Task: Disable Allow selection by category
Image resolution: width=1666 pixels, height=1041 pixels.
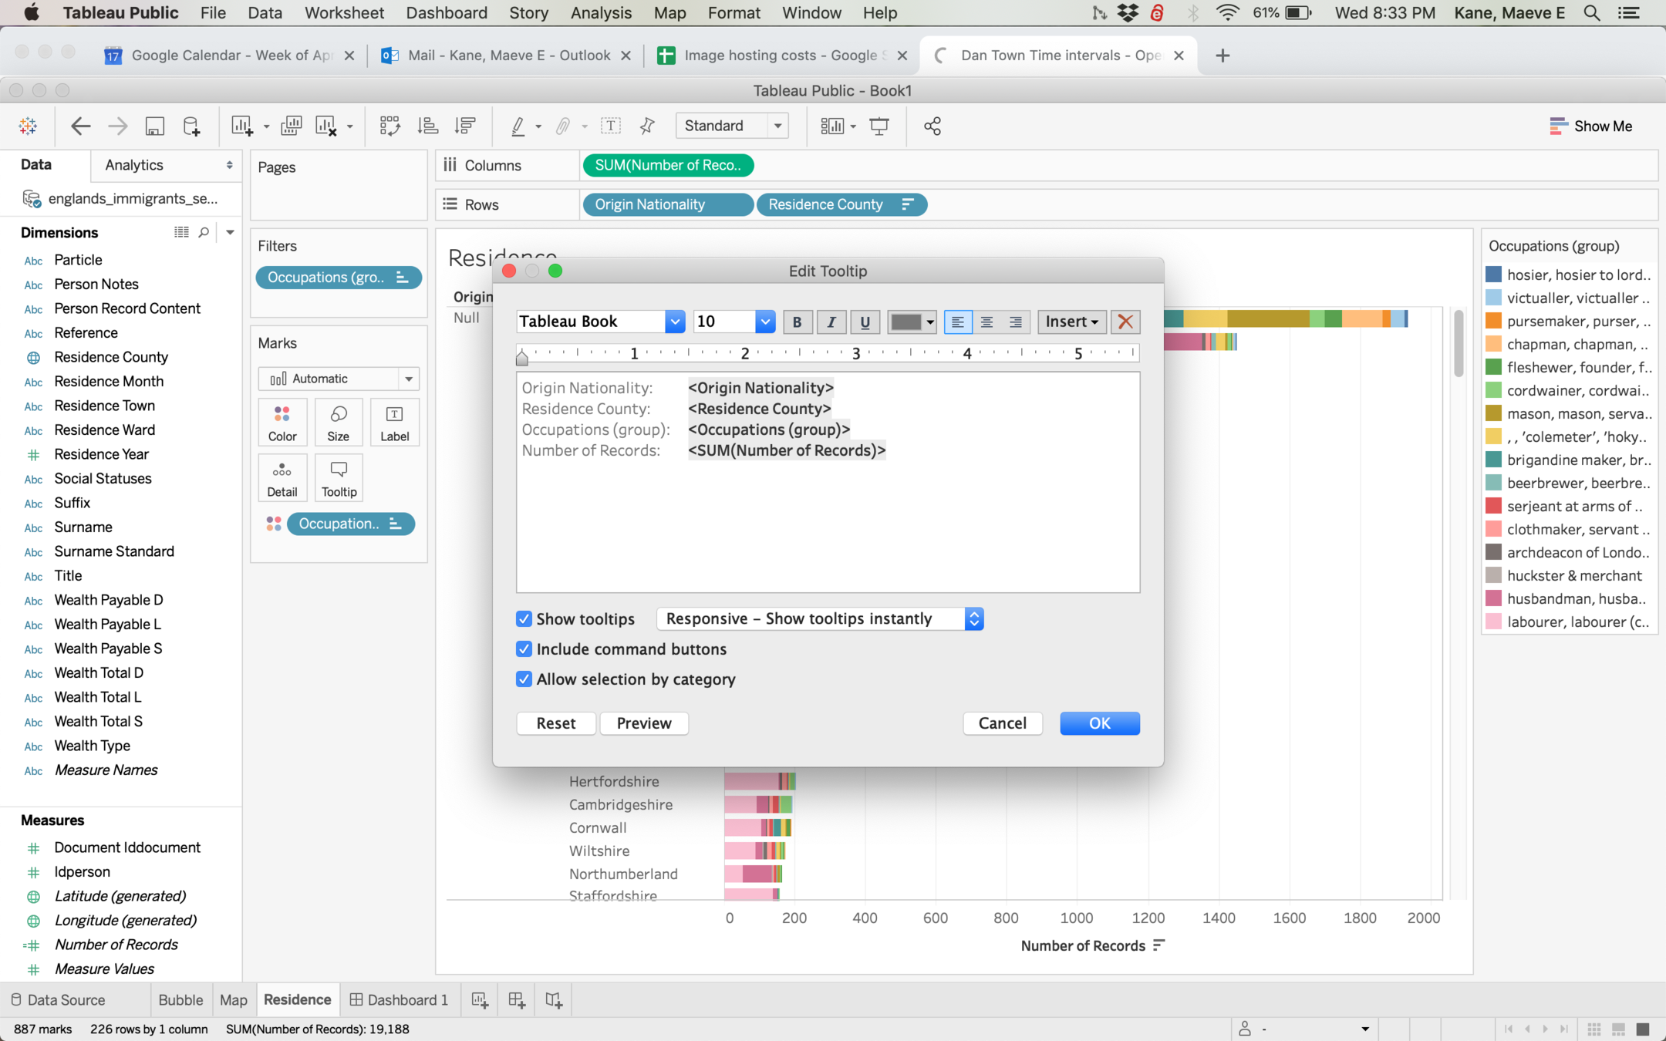Action: point(524,679)
